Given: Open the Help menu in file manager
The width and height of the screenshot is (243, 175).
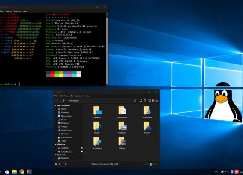Looking at the screenshot, I should [88, 96].
